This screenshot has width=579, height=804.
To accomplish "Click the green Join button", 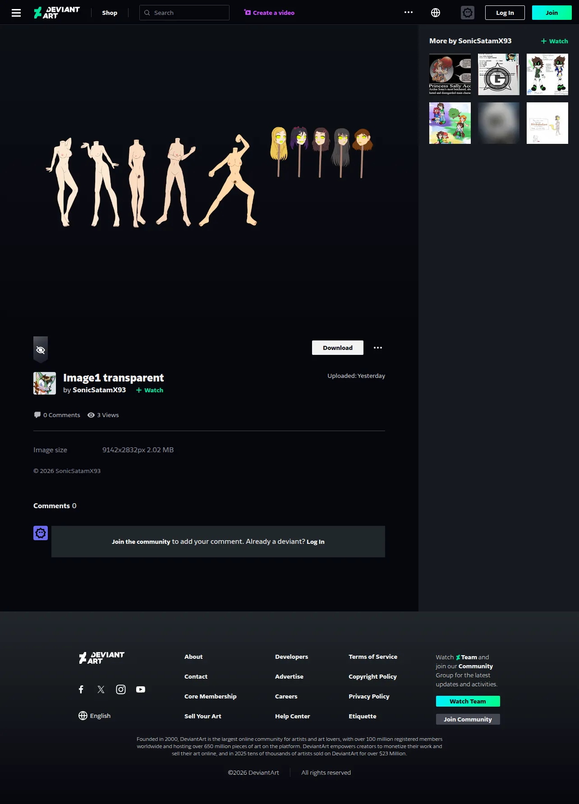I will click(552, 13).
